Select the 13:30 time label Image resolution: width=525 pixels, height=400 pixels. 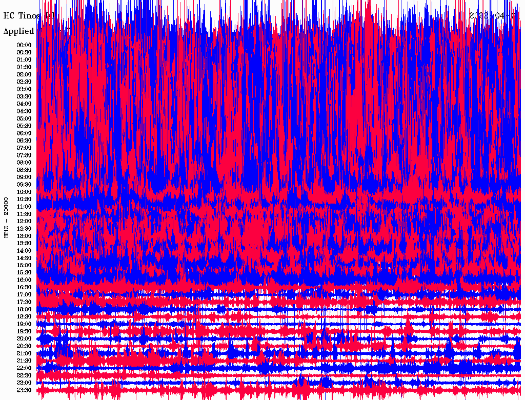pos(24,244)
